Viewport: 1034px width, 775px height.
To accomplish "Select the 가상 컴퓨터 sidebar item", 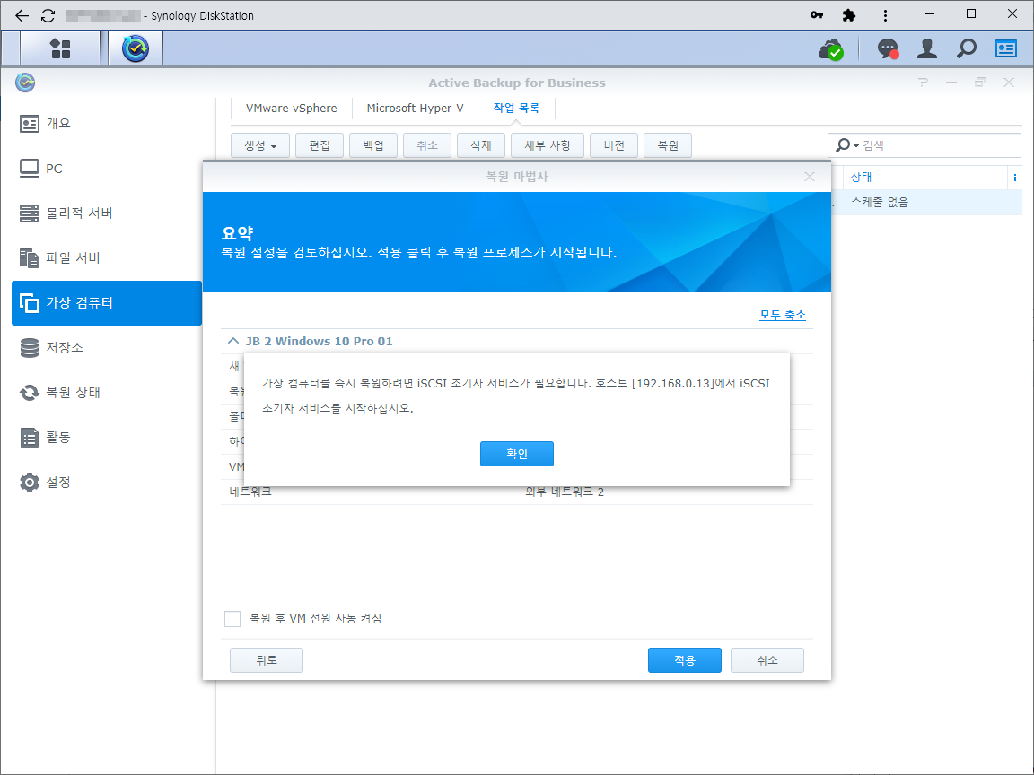I will click(x=107, y=302).
